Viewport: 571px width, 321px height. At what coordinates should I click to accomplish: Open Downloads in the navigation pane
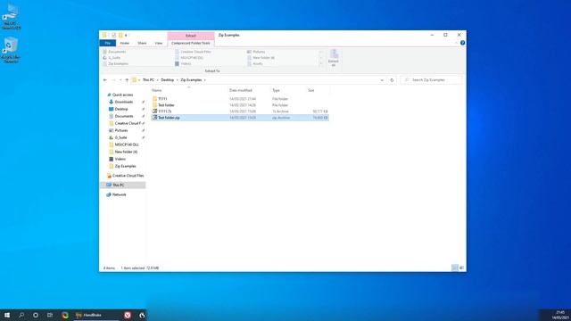(x=121, y=102)
